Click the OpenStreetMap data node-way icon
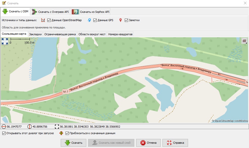Viewport: 249px width, 148px height. pyautogui.click(x=43, y=20)
